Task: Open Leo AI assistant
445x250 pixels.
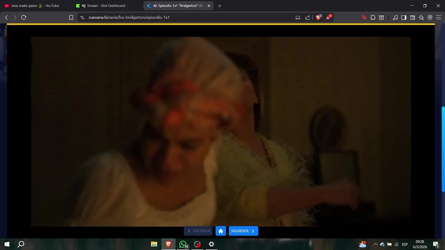Action: [x=421, y=17]
